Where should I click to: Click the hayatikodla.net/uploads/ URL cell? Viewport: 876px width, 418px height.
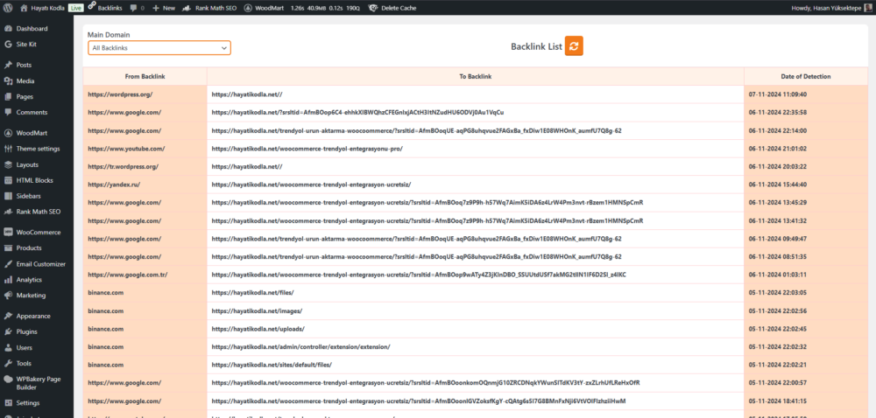pos(476,329)
